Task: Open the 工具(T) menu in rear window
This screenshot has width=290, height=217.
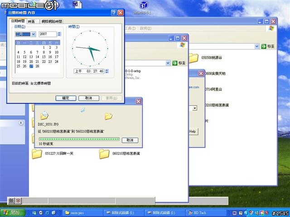Action: pos(130,28)
